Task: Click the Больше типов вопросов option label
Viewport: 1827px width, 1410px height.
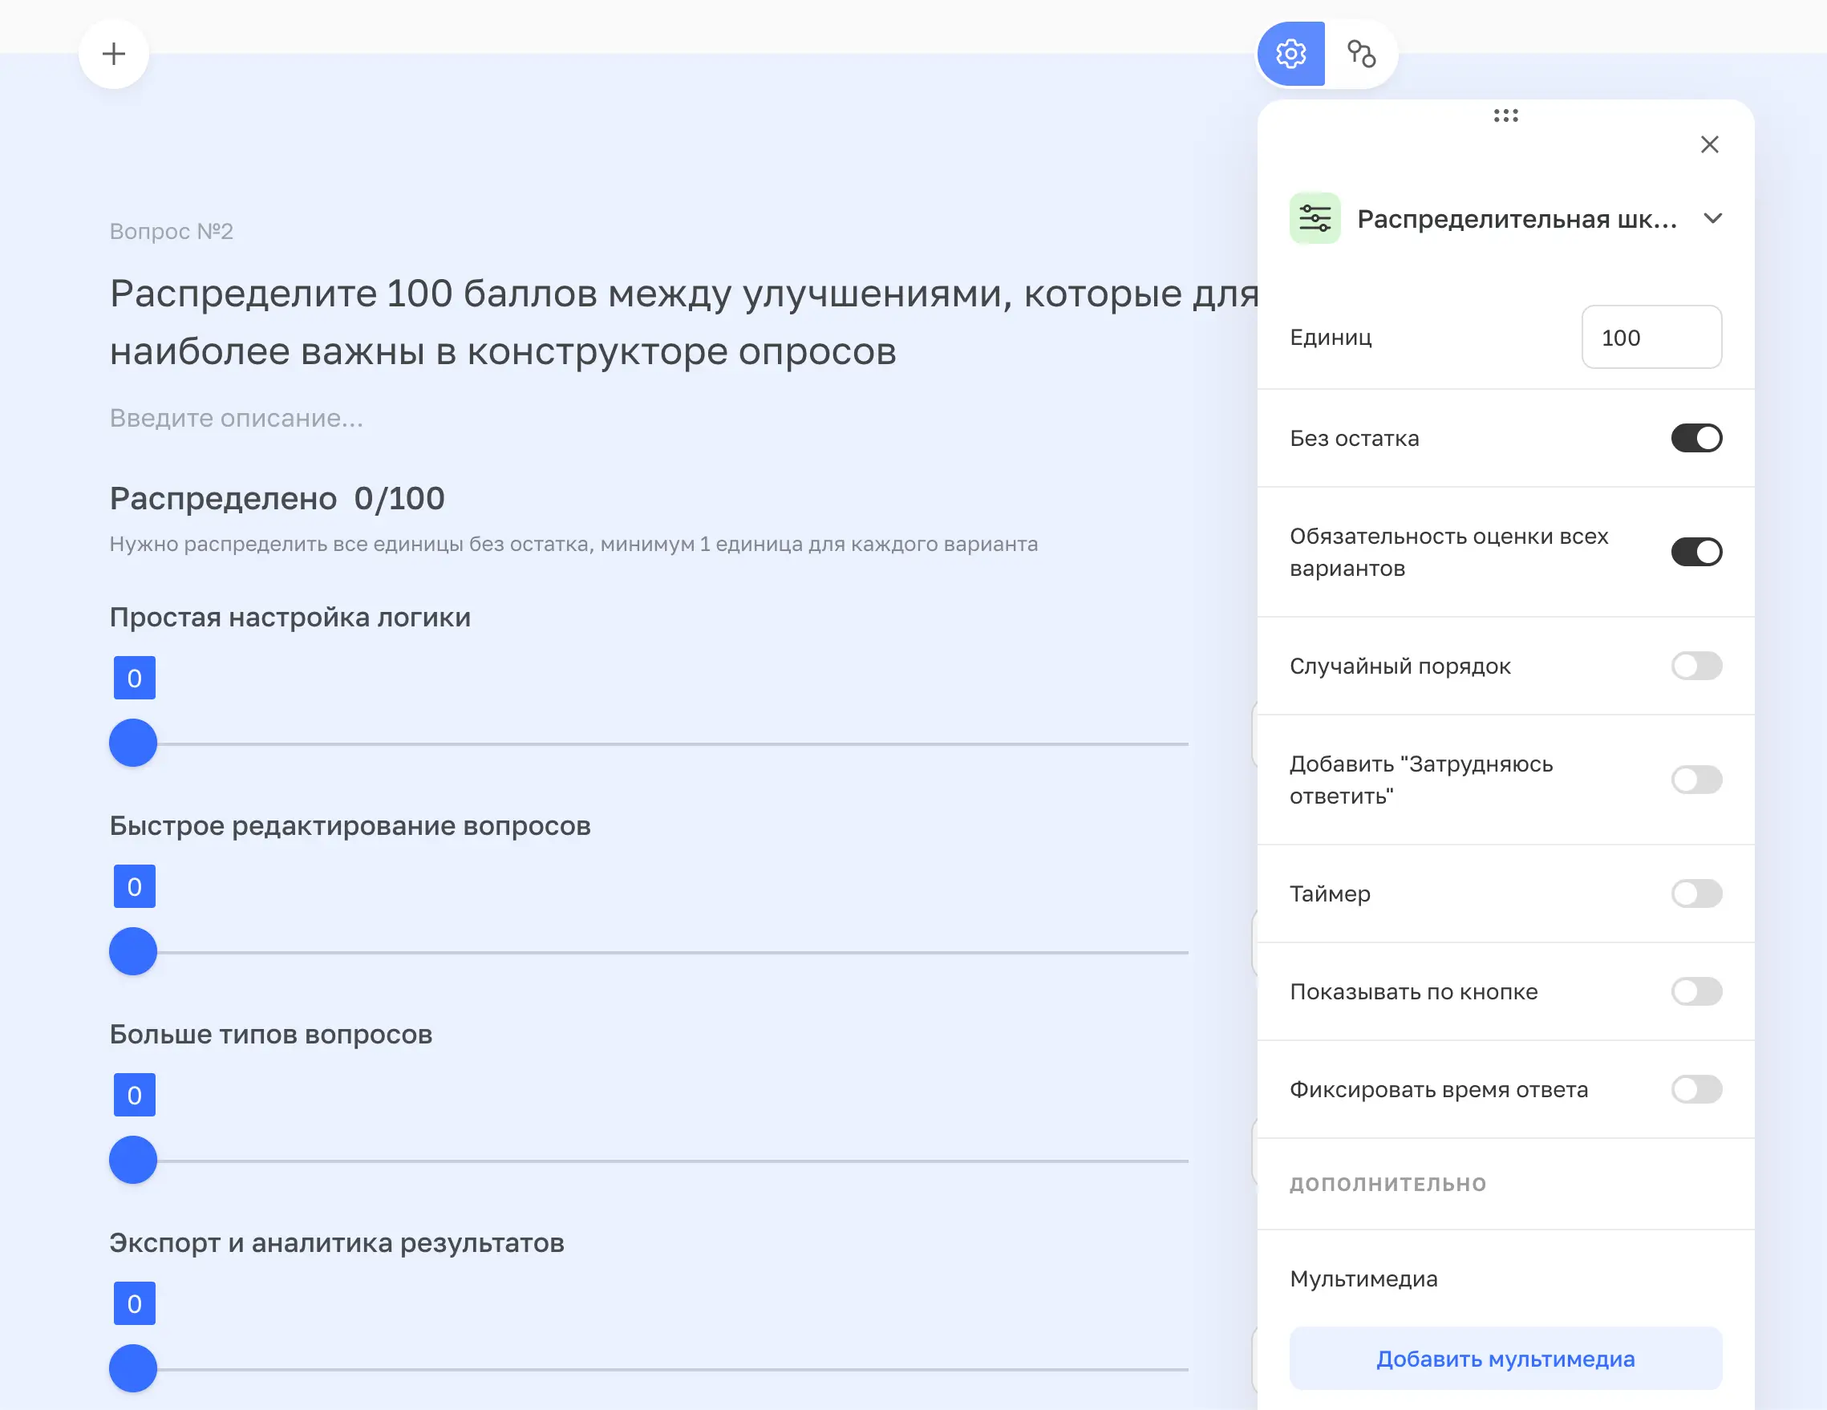Action: pos(271,1035)
